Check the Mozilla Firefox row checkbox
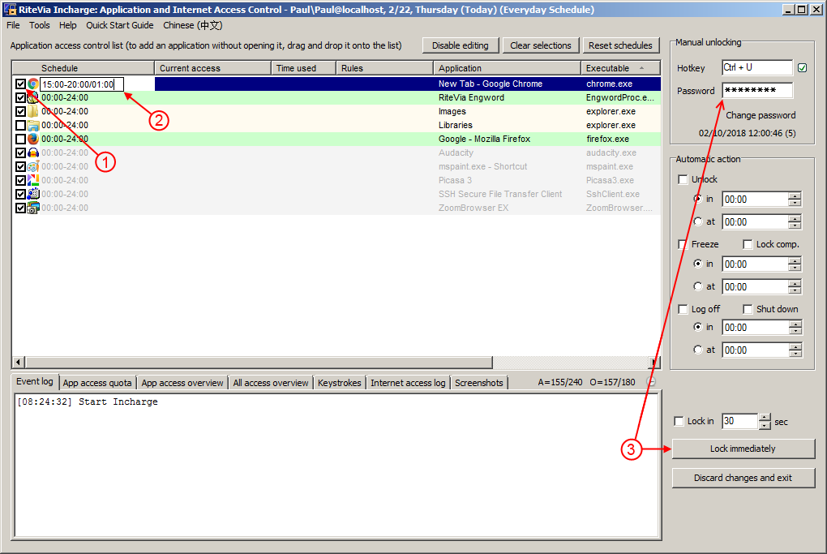 point(20,139)
